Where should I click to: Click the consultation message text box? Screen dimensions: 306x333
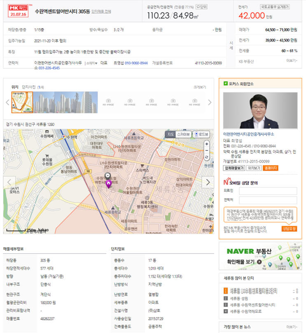click(260, 215)
